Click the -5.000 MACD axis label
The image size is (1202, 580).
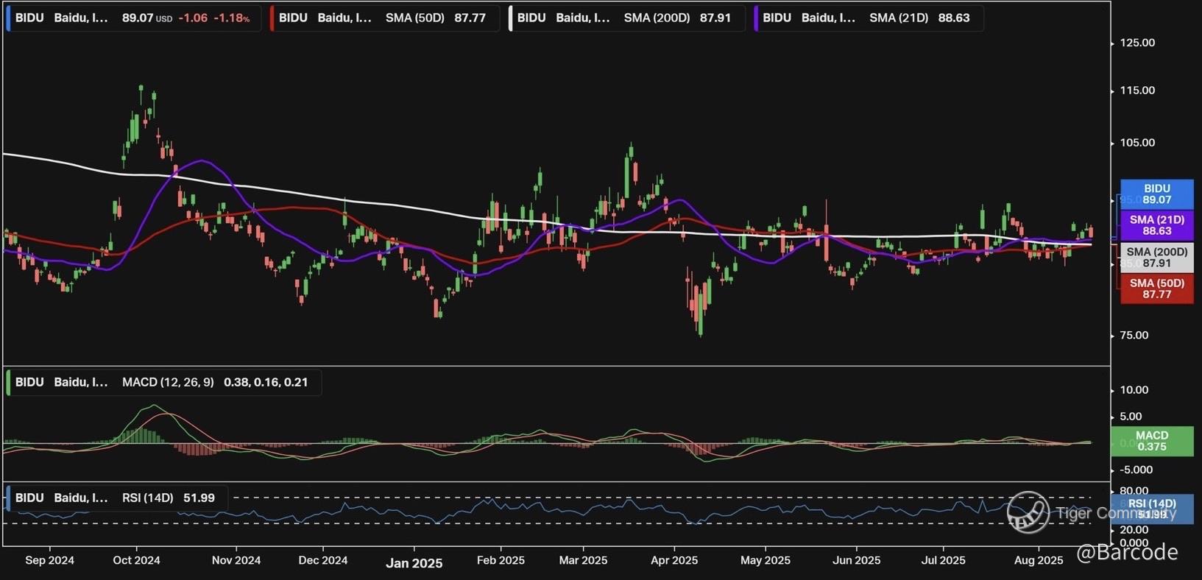[1136, 470]
